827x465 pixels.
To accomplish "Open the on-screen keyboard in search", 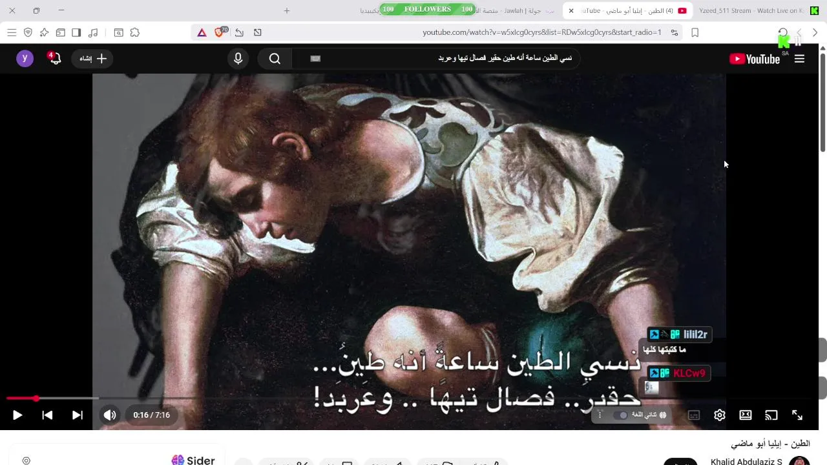I will click(x=315, y=59).
